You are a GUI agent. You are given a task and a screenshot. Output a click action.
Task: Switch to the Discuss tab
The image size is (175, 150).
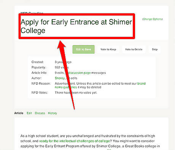(40, 113)
